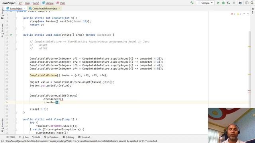Click red error count indicator in editor
The image size is (255, 143).
[x=233, y=14]
